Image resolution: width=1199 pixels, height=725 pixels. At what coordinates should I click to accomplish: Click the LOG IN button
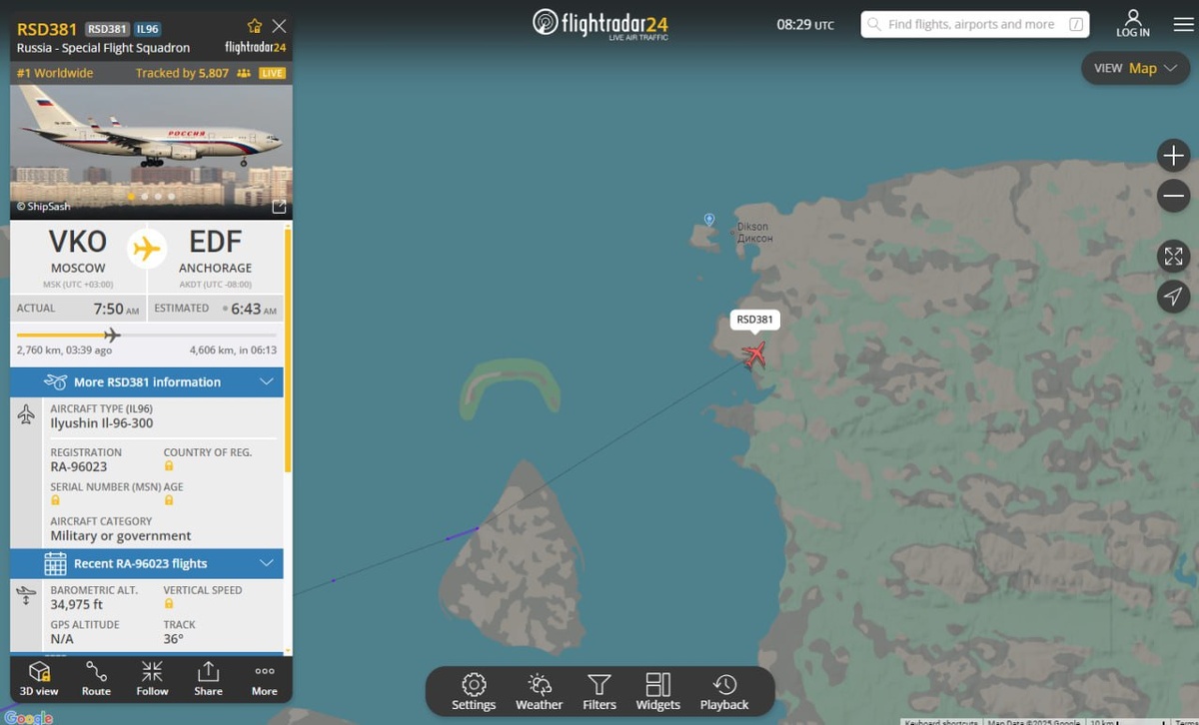coord(1133,24)
